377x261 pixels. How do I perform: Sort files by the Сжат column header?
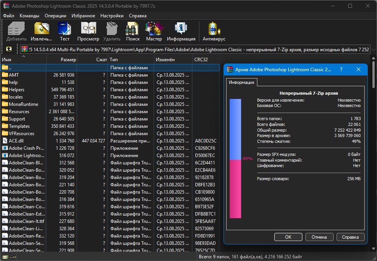click(93, 59)
